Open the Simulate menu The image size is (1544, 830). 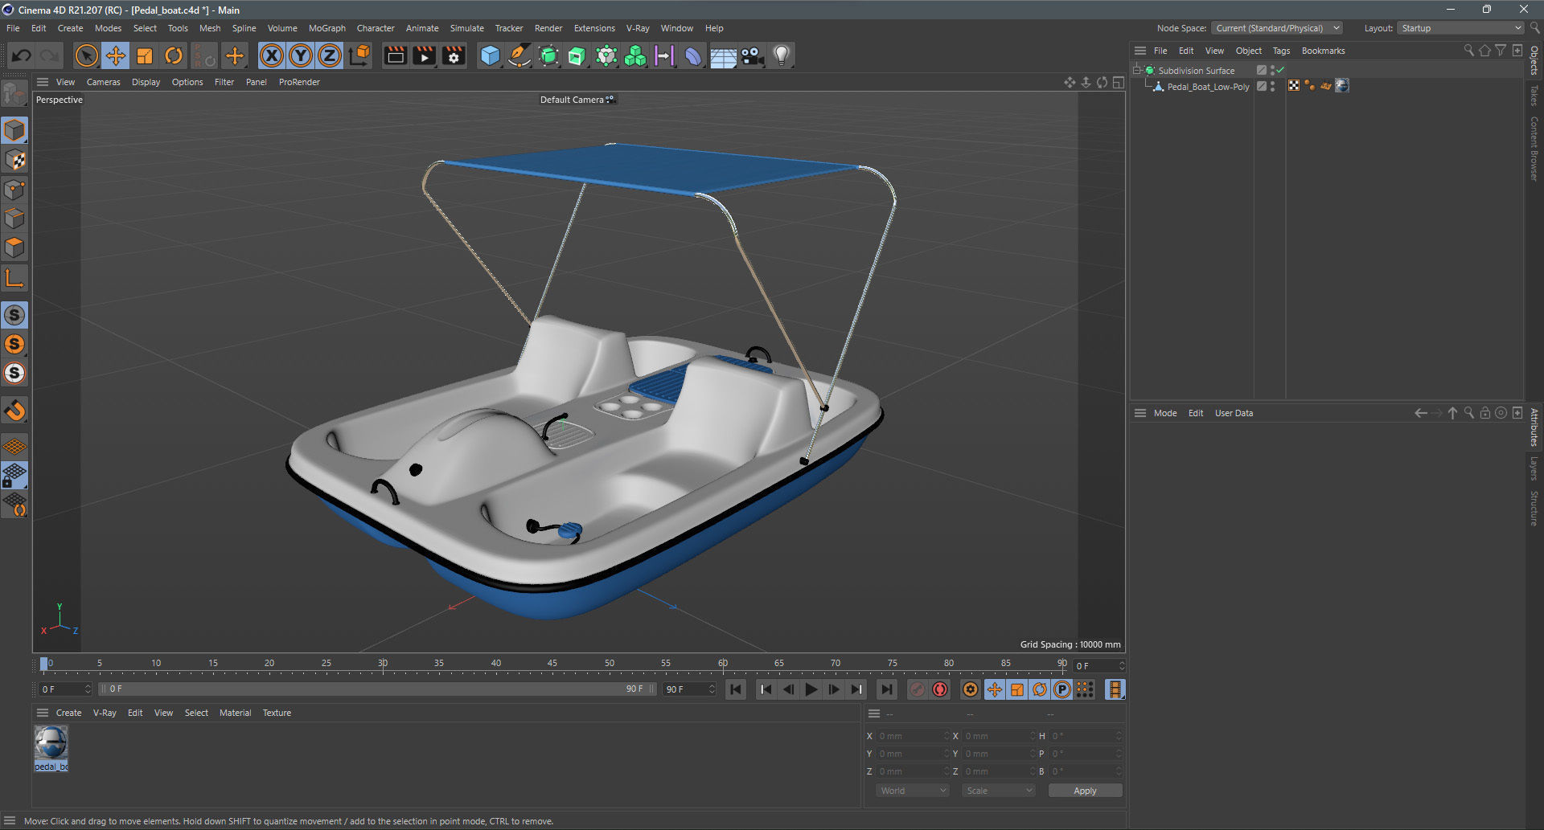pos(466,28)
